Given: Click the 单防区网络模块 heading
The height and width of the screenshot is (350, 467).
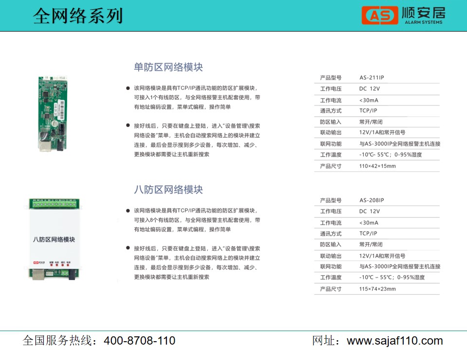Looking at the screenshot, I should click(168, 67).
